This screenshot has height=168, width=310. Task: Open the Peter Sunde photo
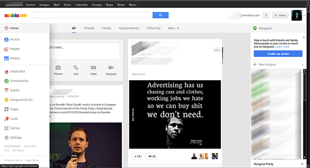85,145
